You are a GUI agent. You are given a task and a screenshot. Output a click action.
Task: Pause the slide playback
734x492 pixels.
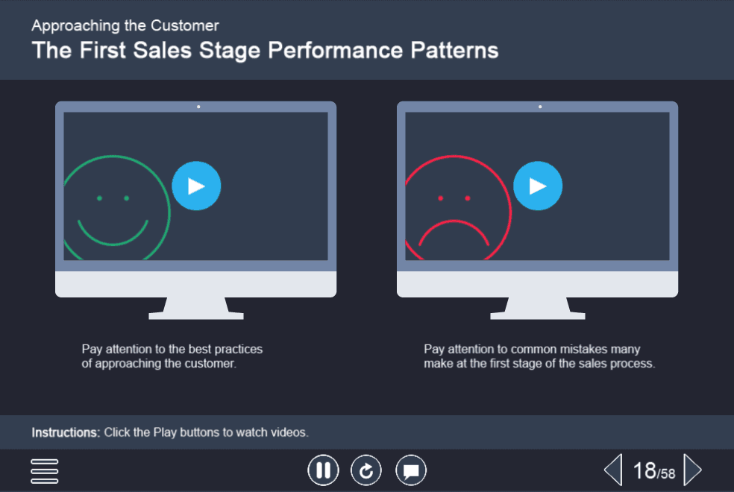click(323, 470)
